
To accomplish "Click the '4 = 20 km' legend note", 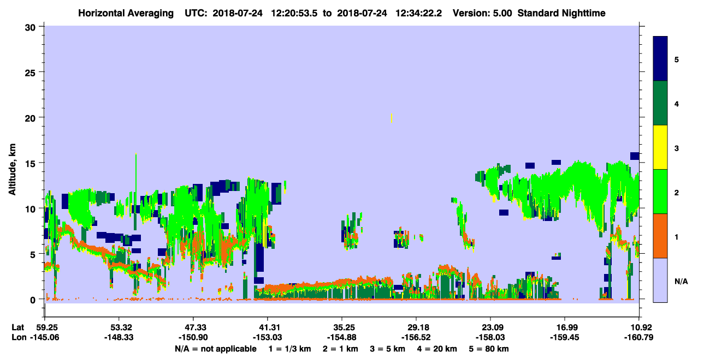I will (x=438, y=349).
